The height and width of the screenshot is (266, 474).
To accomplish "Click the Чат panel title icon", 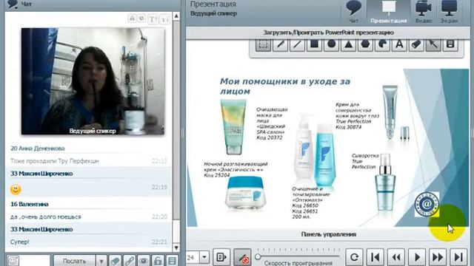I will [x=13, y=4].
